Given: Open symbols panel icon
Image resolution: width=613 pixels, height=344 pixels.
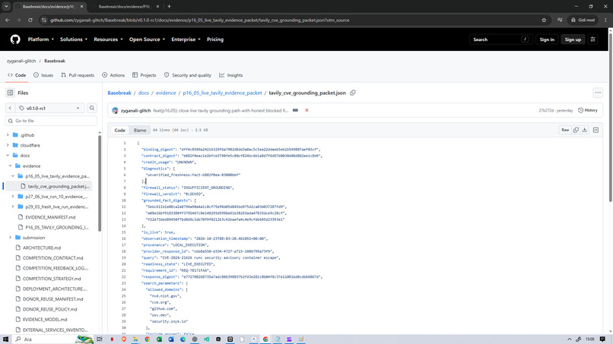Looking at the screenshot, I should coord(596,130).
